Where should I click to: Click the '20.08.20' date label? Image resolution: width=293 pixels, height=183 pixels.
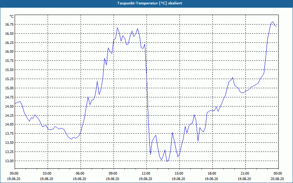click(277, 179)
